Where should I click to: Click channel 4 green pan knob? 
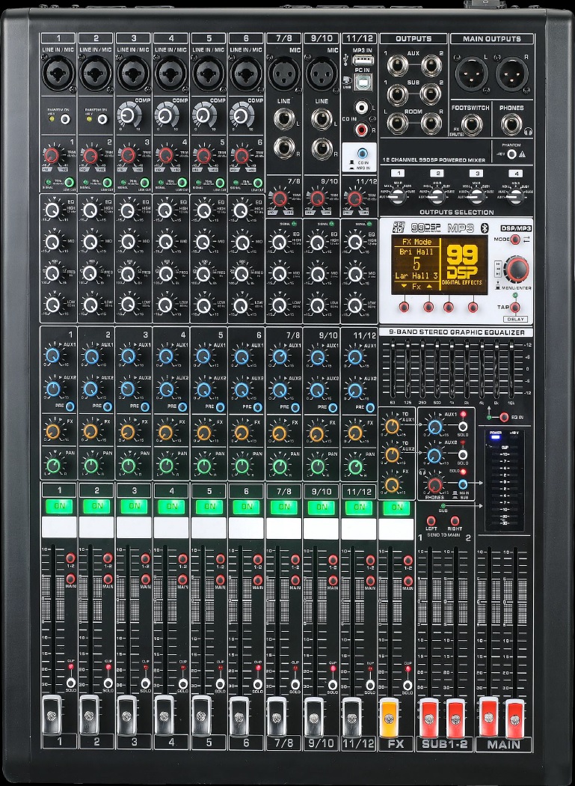(x=166, y=466)
